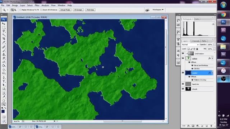
Task: Click the zoom-in magnifier in options bar
Action: pos(12,10)
